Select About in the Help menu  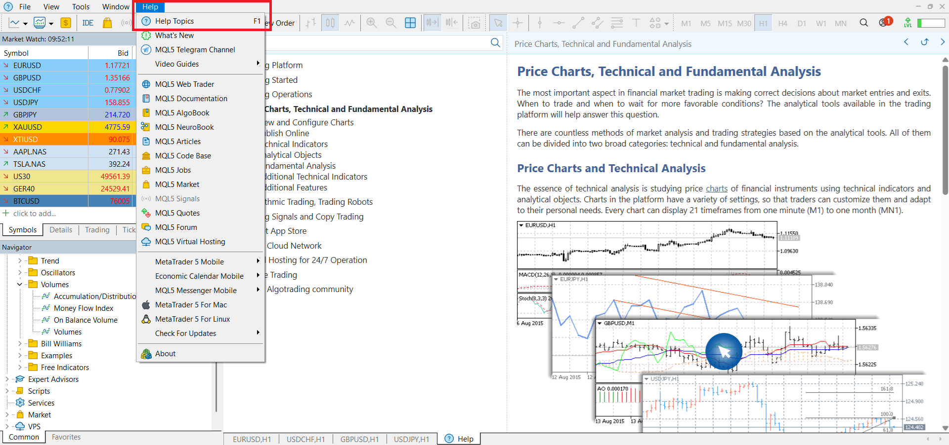coord(200,354)
